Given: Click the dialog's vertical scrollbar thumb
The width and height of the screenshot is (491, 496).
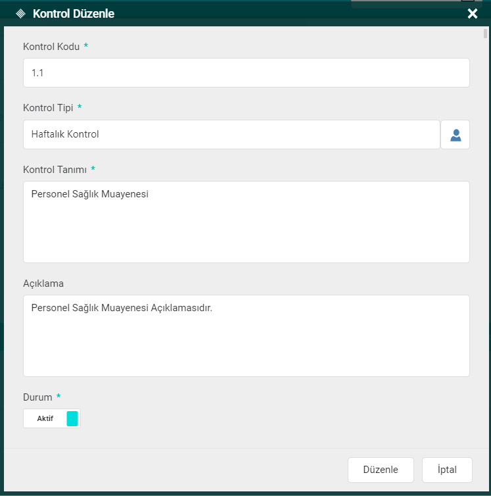Looking at the screenshot, I should click(x=485, y=34).
